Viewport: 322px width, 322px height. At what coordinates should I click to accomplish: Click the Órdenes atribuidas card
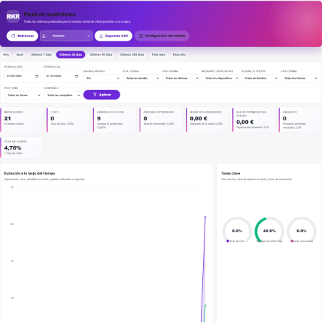(x=161, y=120)
